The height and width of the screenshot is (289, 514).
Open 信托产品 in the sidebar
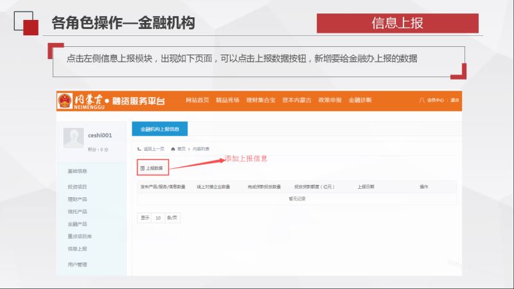coord(78,211)
